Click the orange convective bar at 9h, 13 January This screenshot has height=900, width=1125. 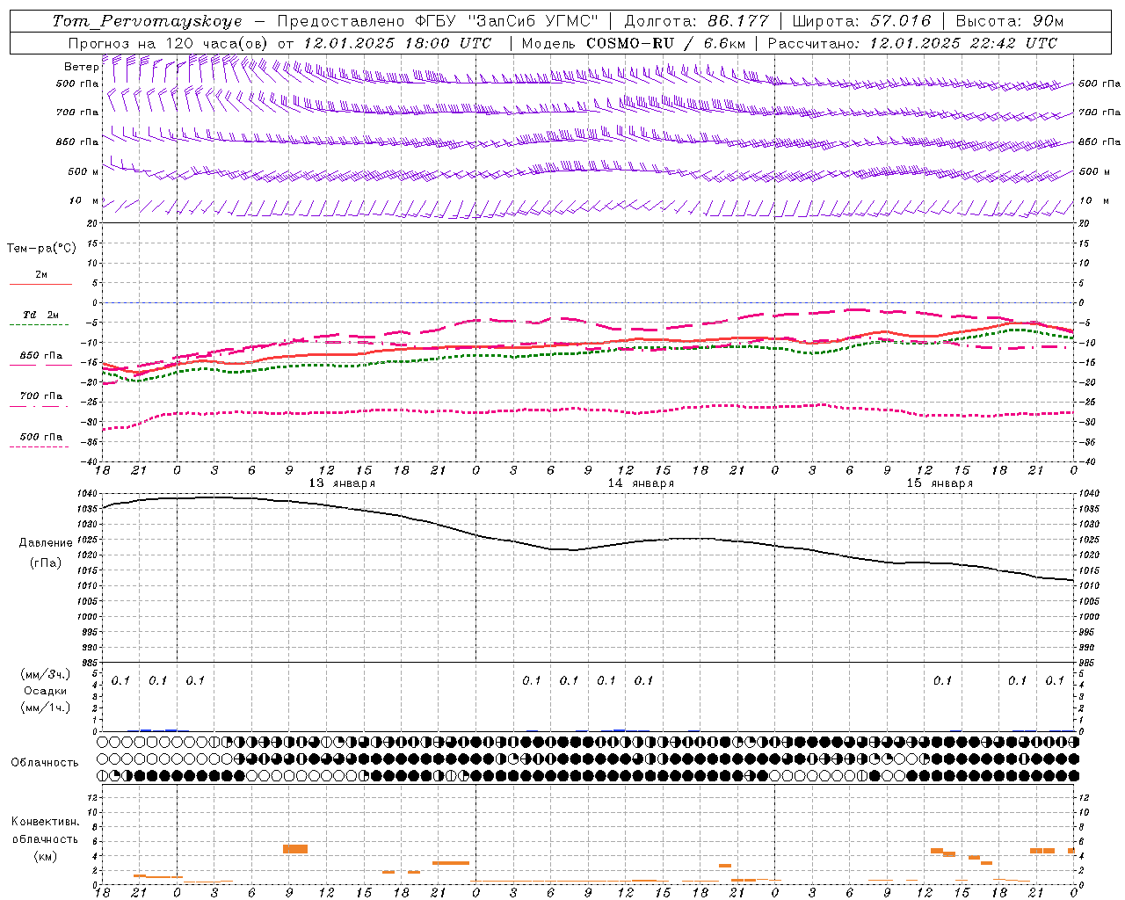[x=295, y=849]
